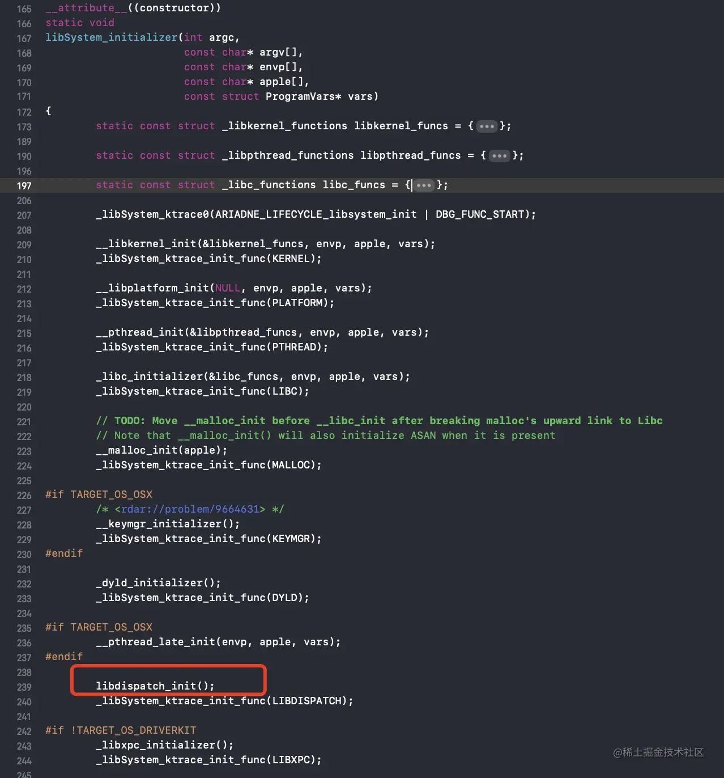This screenshot has width=724, height=778.
Task: Click __keymgr_initializer() call
Action: [x=168, y=524]
